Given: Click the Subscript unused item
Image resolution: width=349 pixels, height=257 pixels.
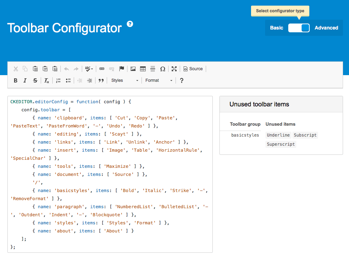Looking at the screenshot, I should pyautogui.click(x=305, y=135).
